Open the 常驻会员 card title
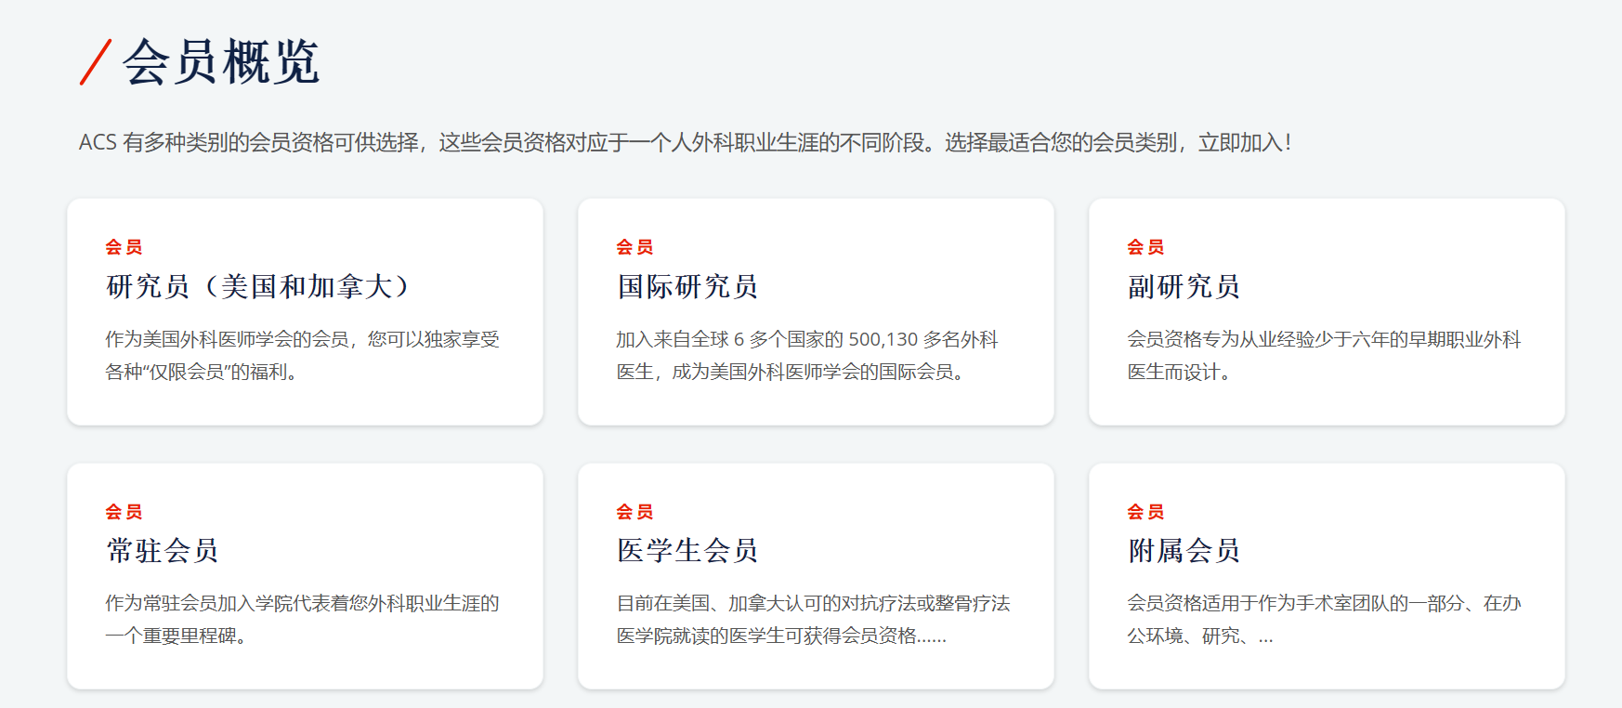 click(163, 551)
